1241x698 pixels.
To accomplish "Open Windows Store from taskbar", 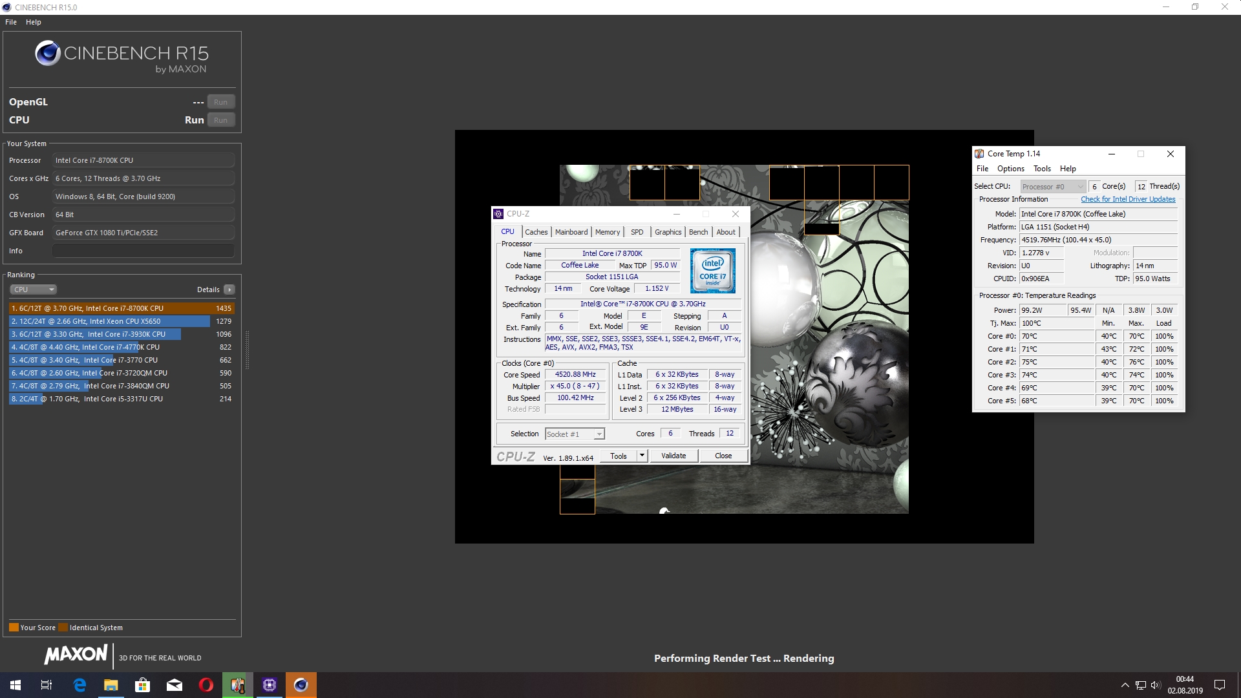I will [142, 685].
